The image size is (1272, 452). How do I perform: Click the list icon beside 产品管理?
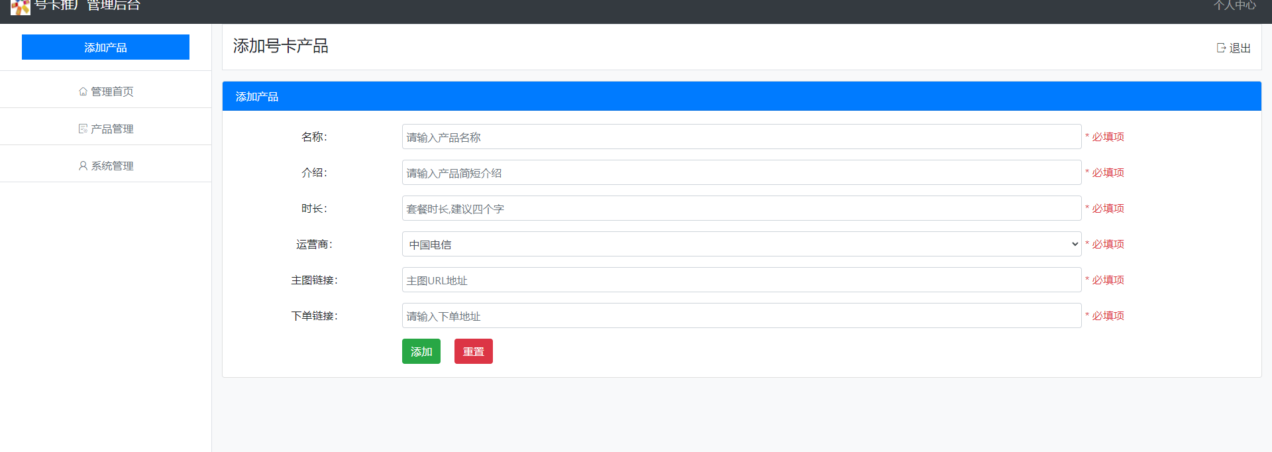83,129
